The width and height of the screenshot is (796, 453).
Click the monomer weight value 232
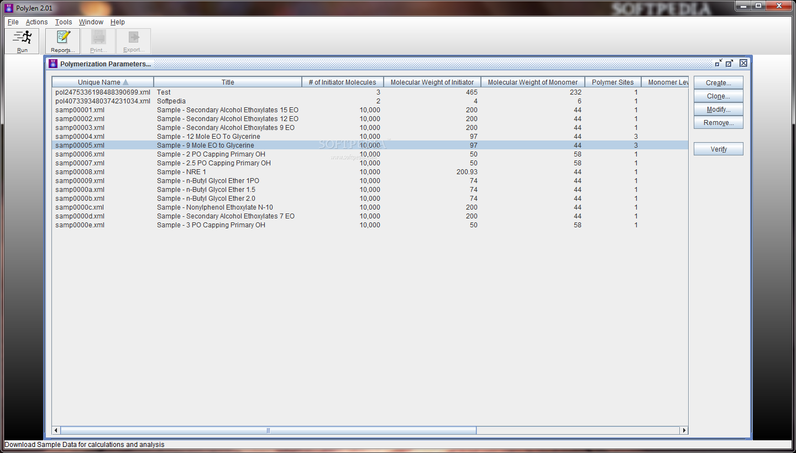pos(575,92)
